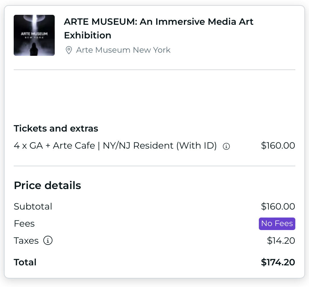This screenshot has width=309, height=287.
Task: Click the $160.00 subtotal amount
Action: (278, 206)
